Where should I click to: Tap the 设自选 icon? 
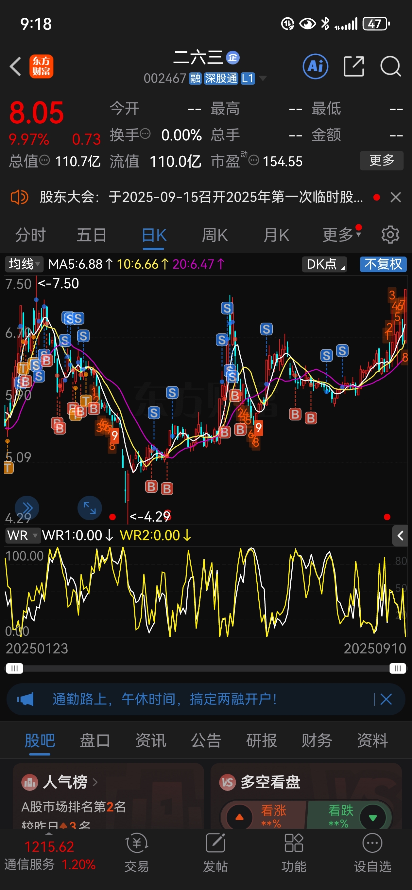click(372, 843)
